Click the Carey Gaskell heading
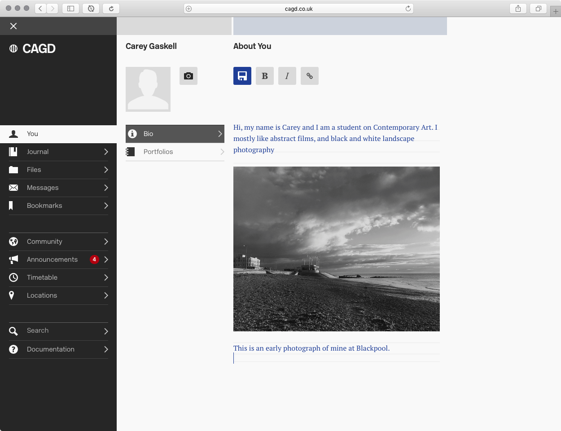Viewport: 561px width, 431px height. click(151, 46)
